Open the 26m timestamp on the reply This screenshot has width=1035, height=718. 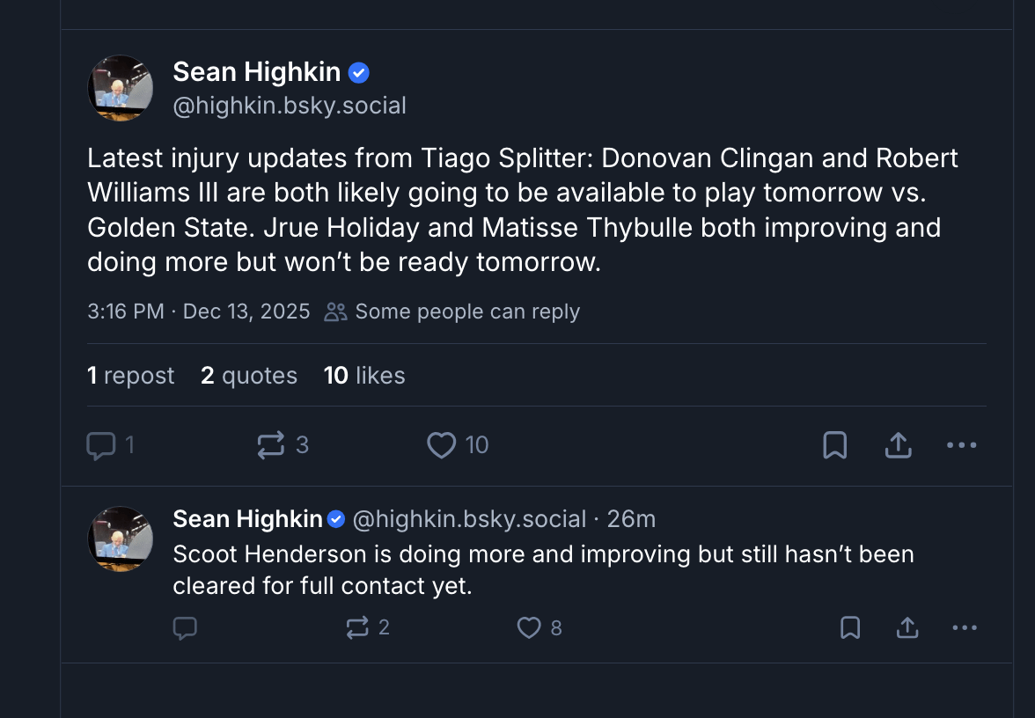point(631,519)
